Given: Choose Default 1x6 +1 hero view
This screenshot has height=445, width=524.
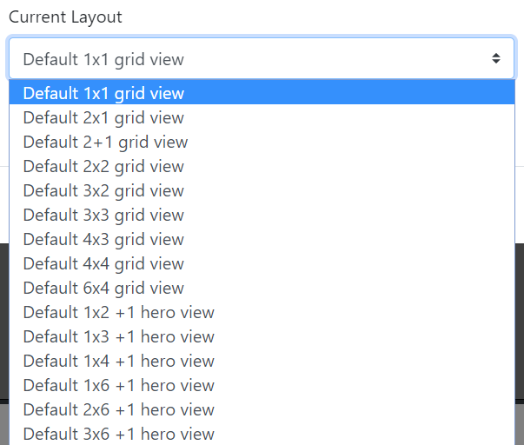Looking at the screenshot, I should (x=119, y=385).
